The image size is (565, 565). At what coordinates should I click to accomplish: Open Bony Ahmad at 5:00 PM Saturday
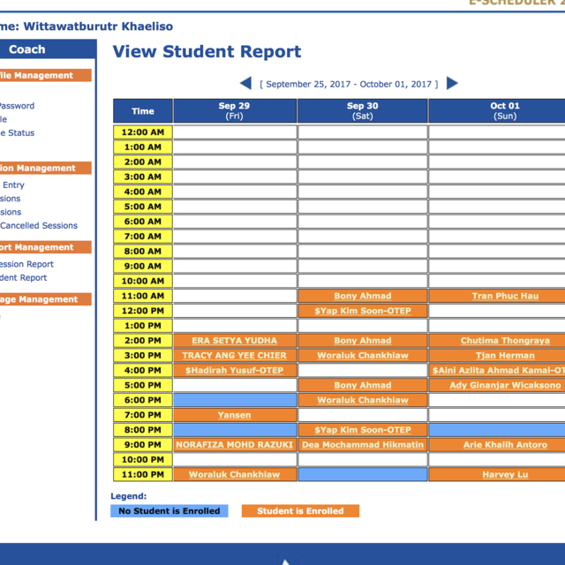pos(363,385)
